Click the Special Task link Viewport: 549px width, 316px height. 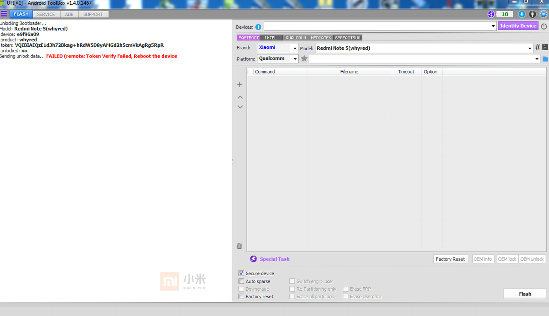(x=274, y=259)
